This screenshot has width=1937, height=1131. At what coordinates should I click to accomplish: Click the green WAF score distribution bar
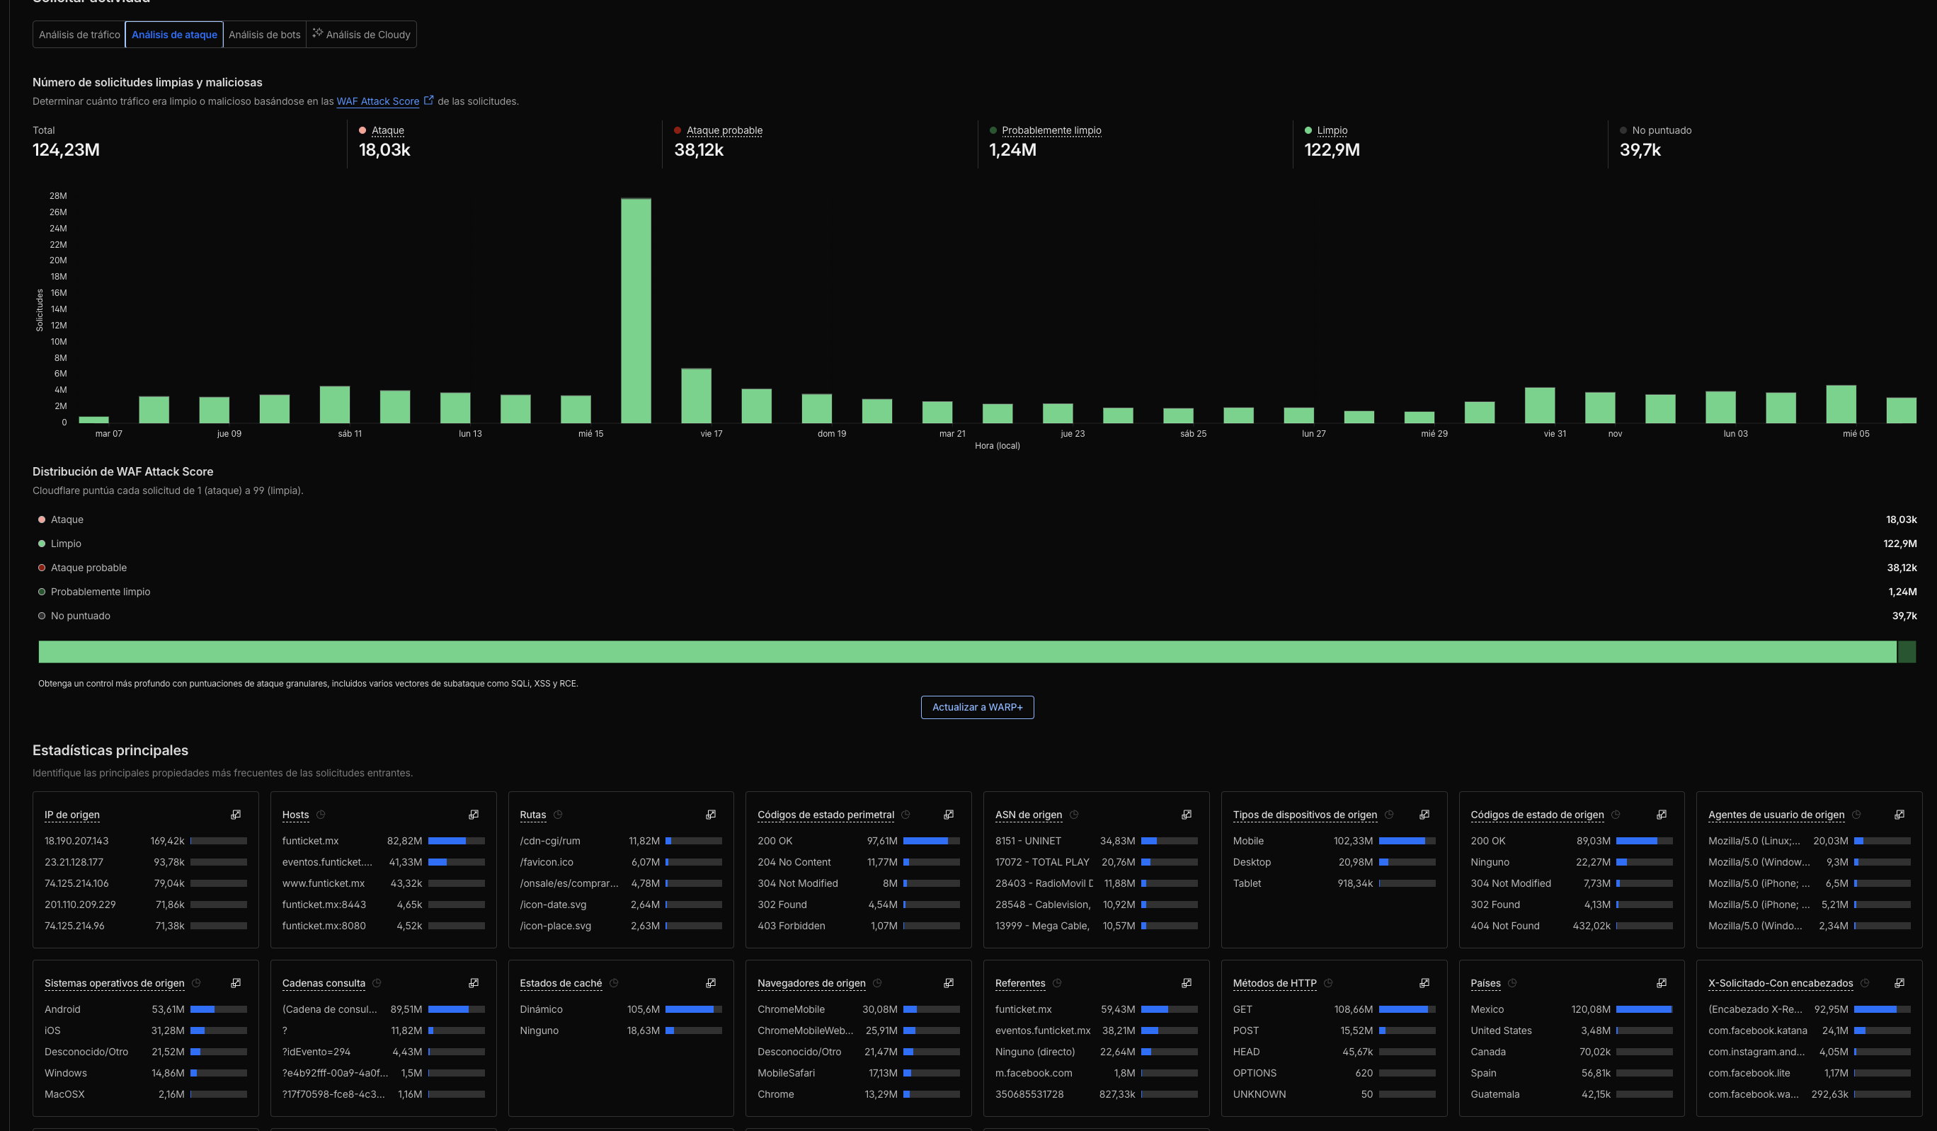click(967, 652)
